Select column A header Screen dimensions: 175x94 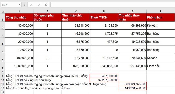coord(19,11)
